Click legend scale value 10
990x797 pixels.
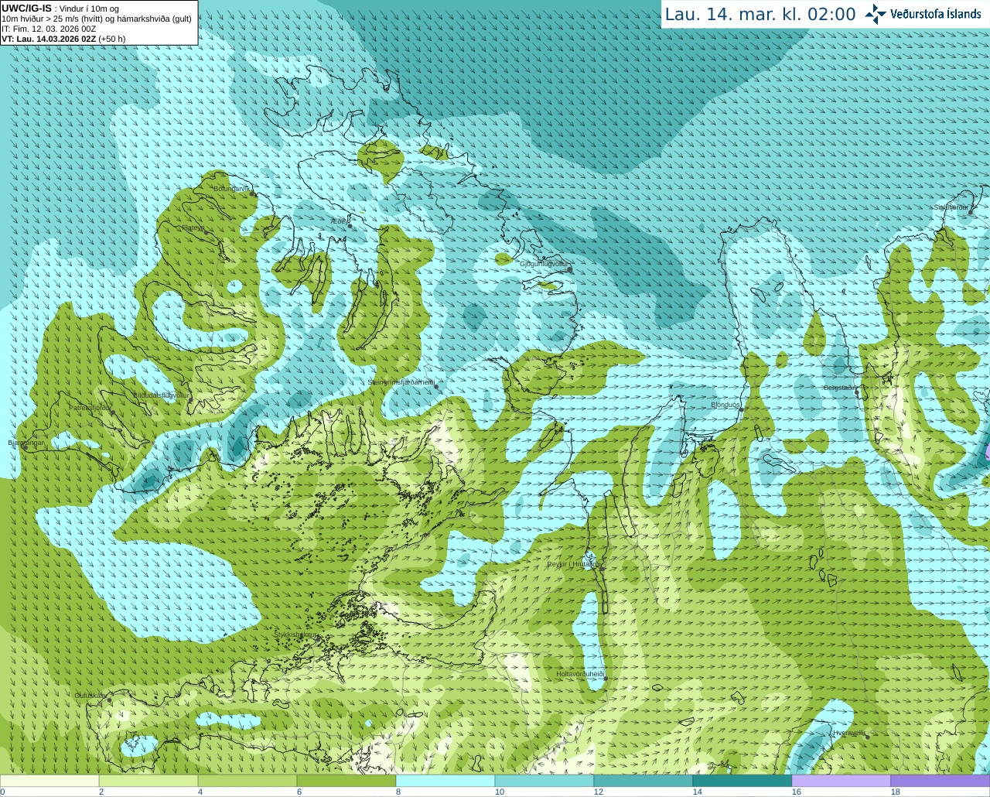500,792
